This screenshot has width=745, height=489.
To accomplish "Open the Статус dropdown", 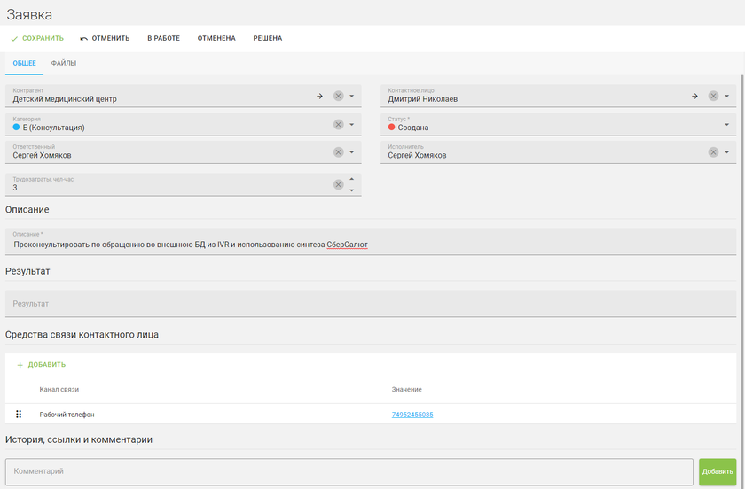I will pyautogui.click(x=726, y=124).
